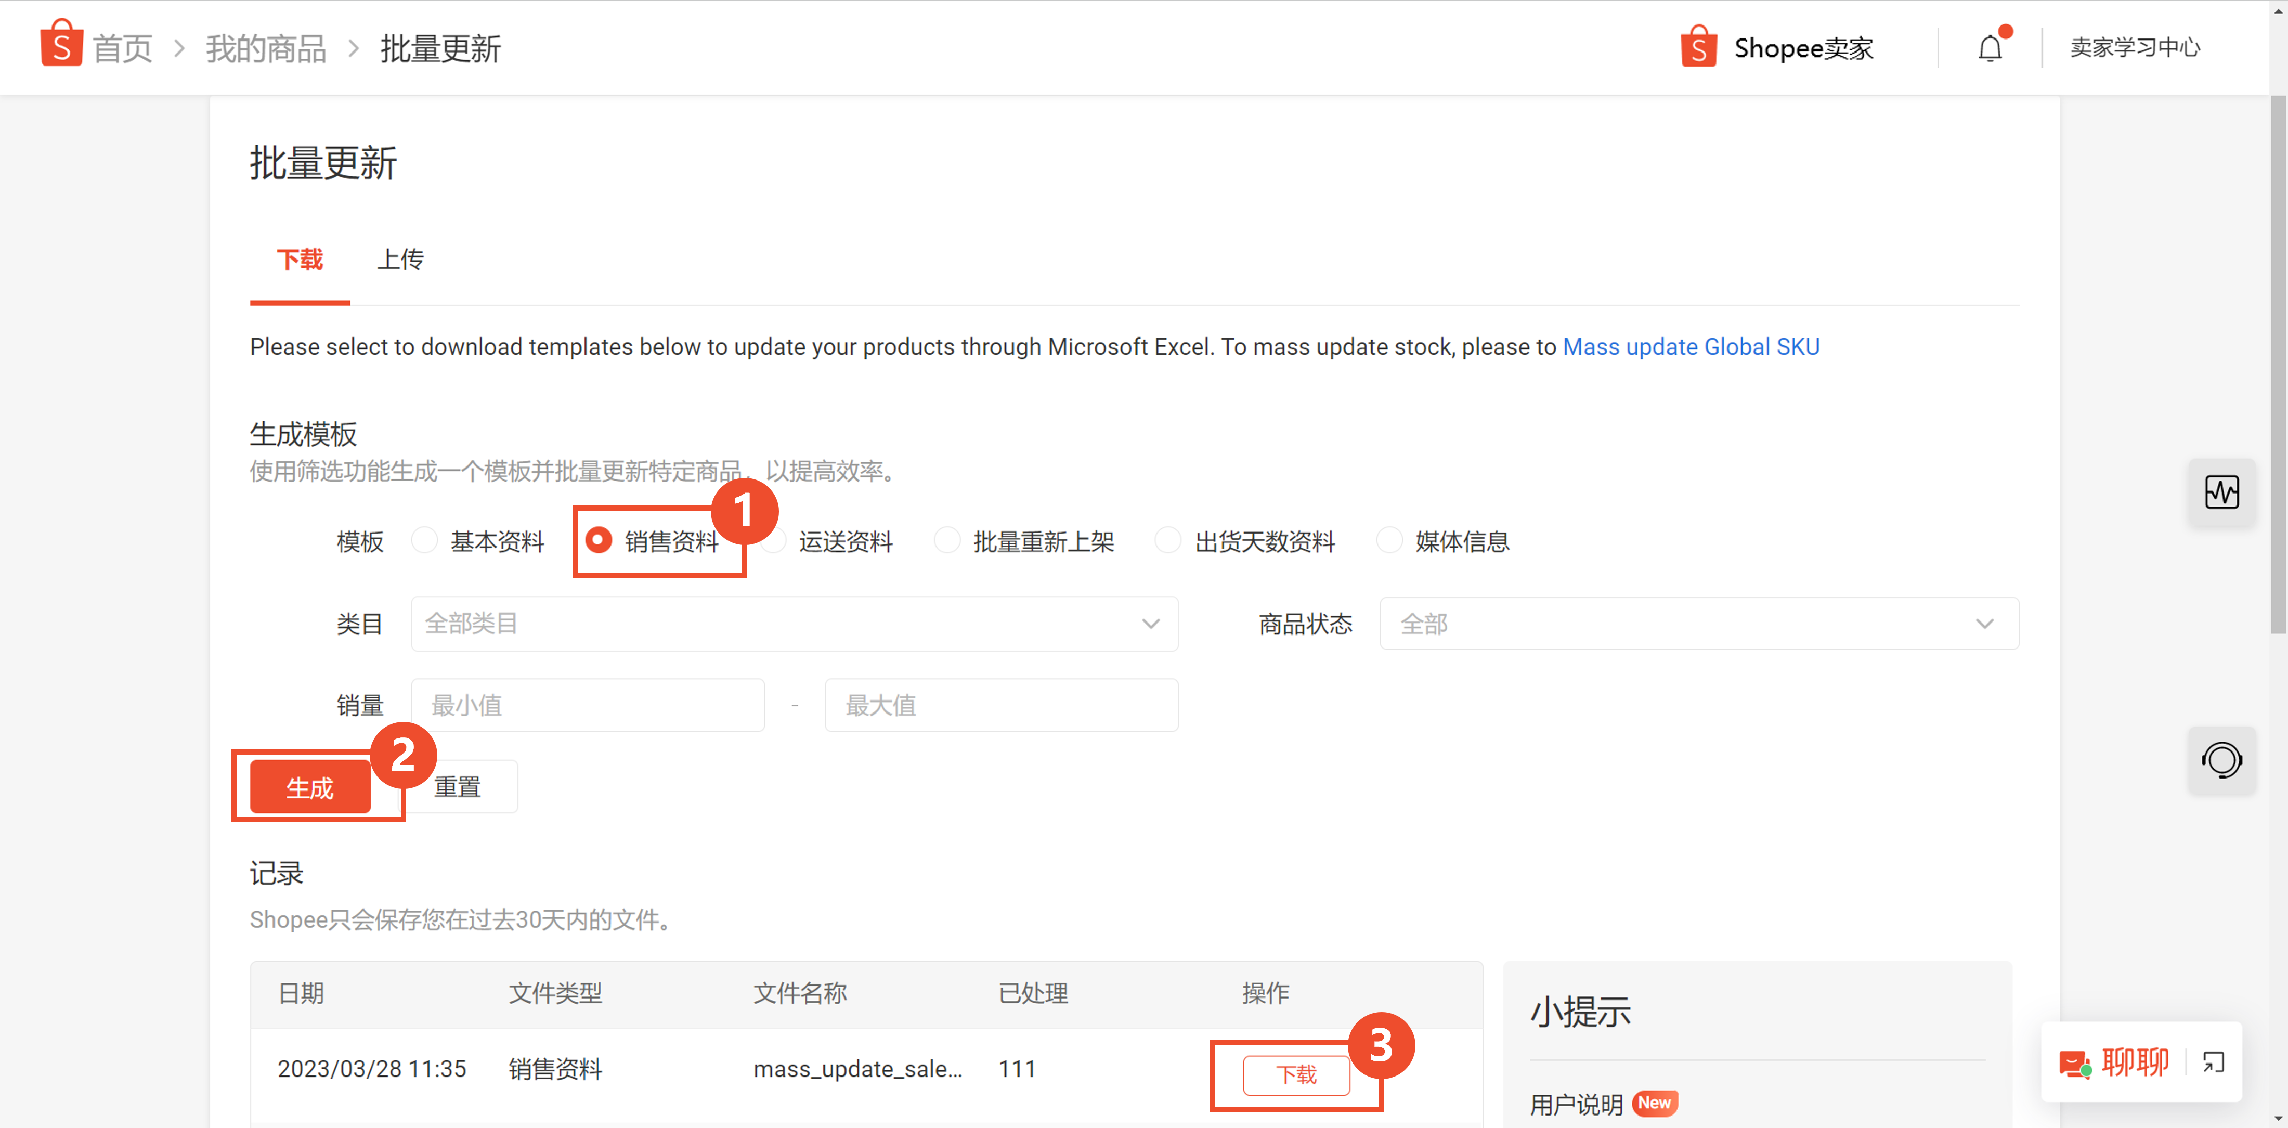This screenshot has width=2288, height=1128.
Task: Click the Shopee卖家 logo icon
Action: (x=1697, y=47)
